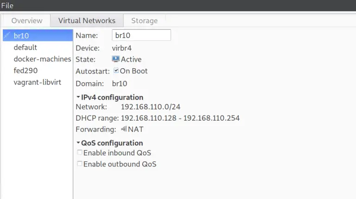Screen dimensions: 356x199
Task: Click the virbr4 device value
Action: pyautogui.click(x=122, y=48)
